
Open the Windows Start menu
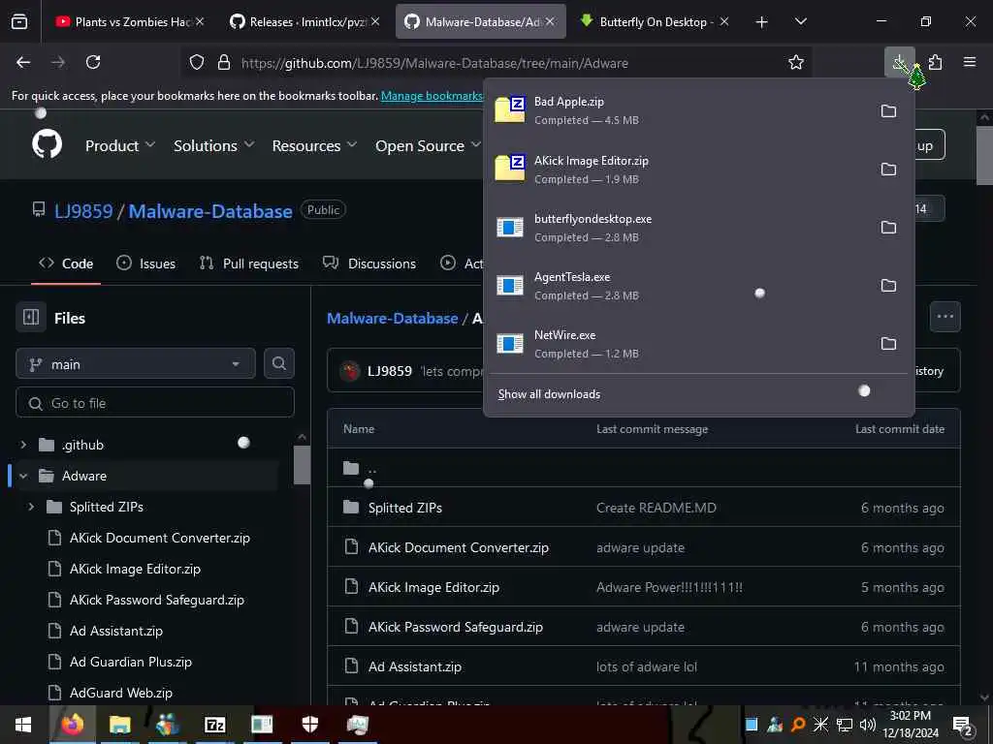[23, 725]
